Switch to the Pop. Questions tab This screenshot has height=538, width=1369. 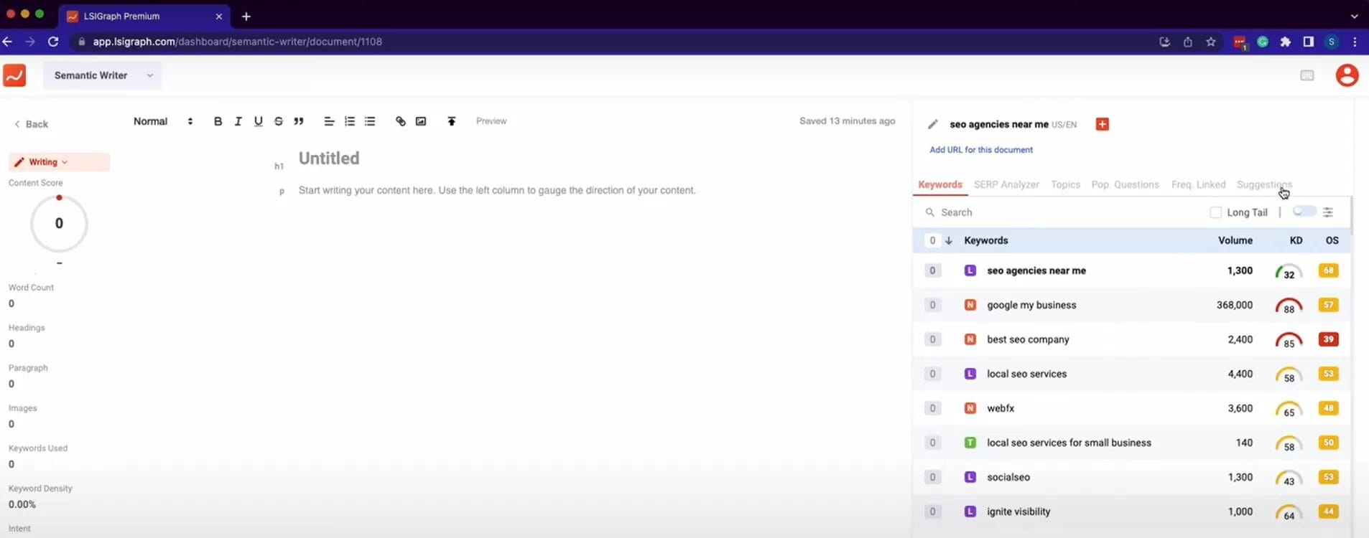[x=1125, y=184]
